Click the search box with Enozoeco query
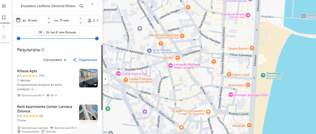This screenshot has width=316, height=134. click(48, 6)
